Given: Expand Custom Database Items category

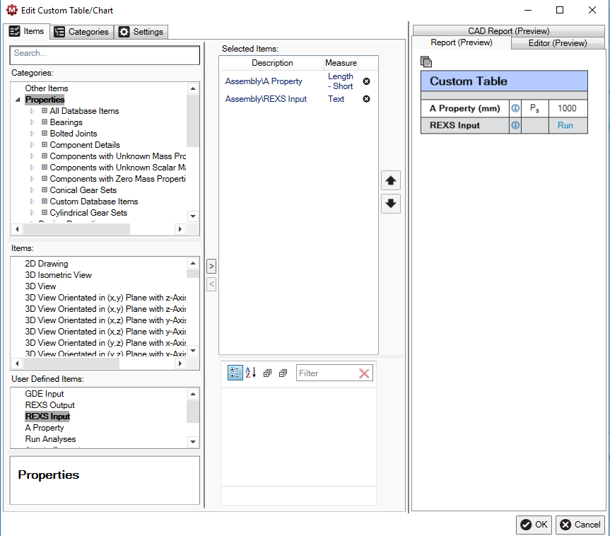Looking at the screenshot, I should pos(32,202).
